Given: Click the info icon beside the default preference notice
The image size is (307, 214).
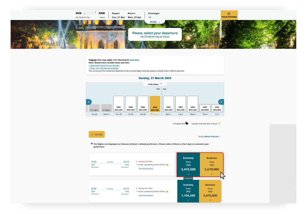Looking at the screenshot, I should 91,144.
